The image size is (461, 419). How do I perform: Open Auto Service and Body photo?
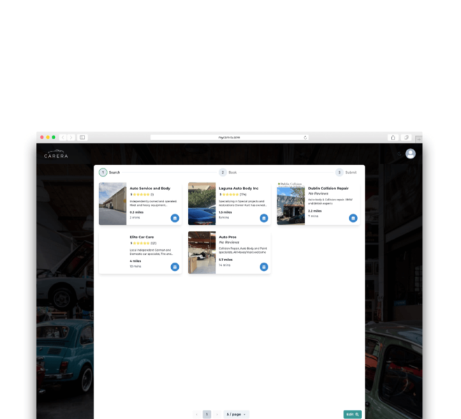click(112, 204)
